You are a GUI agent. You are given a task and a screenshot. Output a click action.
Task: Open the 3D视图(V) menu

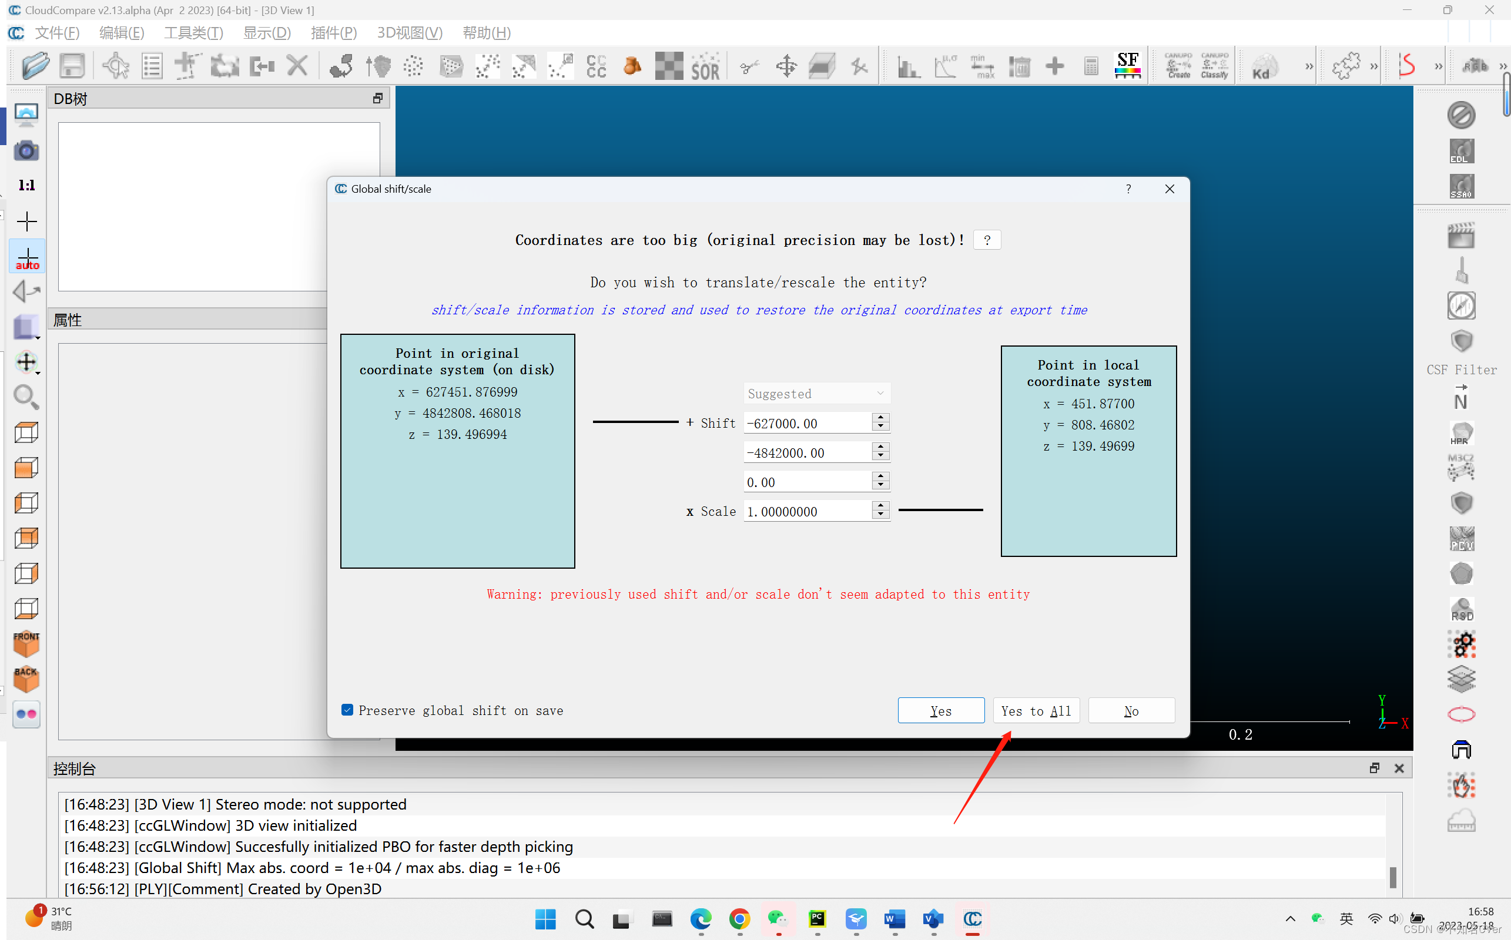(409, 33)
